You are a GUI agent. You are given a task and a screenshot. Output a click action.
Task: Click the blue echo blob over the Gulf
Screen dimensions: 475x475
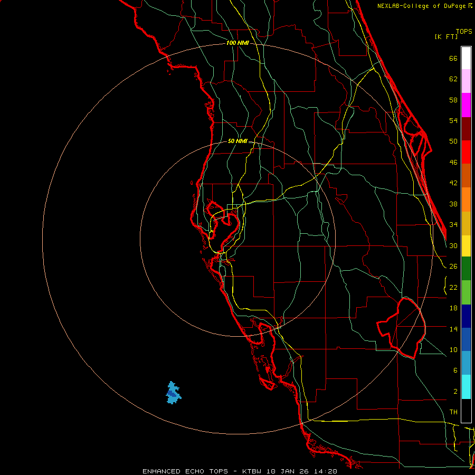point(173,393)
